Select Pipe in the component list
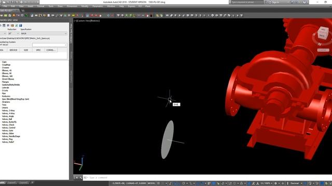The image size is (332, 186). [x=4, y=93]
